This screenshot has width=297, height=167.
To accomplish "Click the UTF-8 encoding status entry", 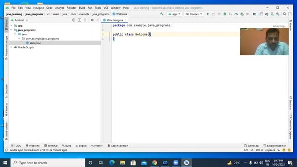I will click(259, 150).
